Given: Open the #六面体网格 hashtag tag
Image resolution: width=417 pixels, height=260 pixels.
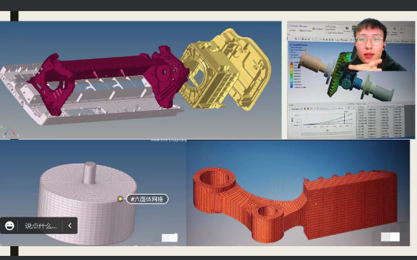Looking at the screenshot, I should tap(147, 199).
